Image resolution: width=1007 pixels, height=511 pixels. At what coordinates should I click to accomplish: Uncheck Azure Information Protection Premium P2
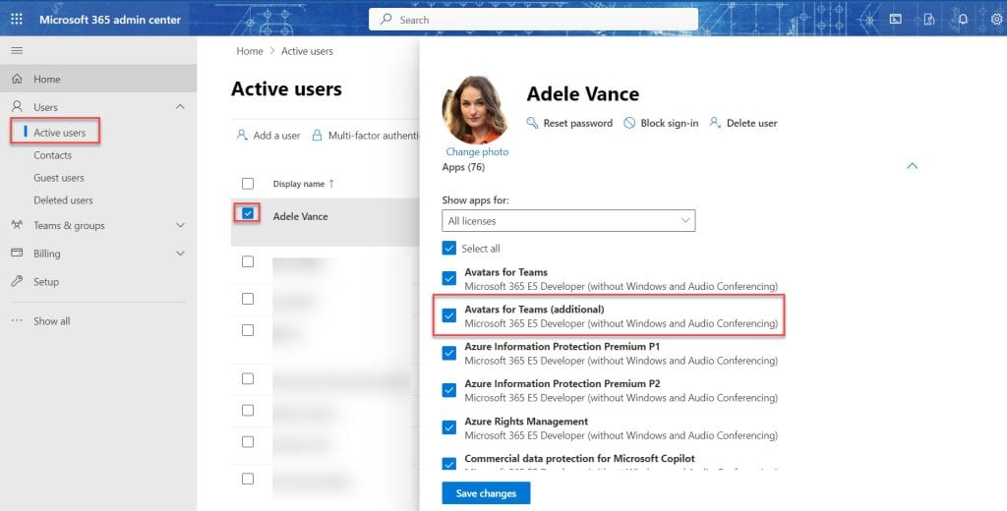[x=448, y=390]
